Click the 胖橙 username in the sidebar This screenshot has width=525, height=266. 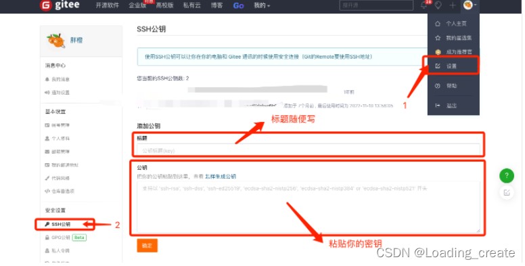pyautogui.click(x=76, y=40)
